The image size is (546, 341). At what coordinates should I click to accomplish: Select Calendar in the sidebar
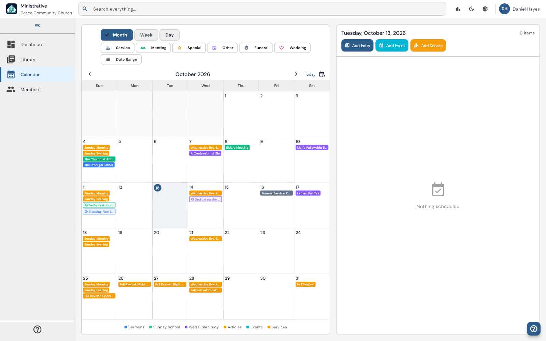pyautogui.click(x=38, y=74)
